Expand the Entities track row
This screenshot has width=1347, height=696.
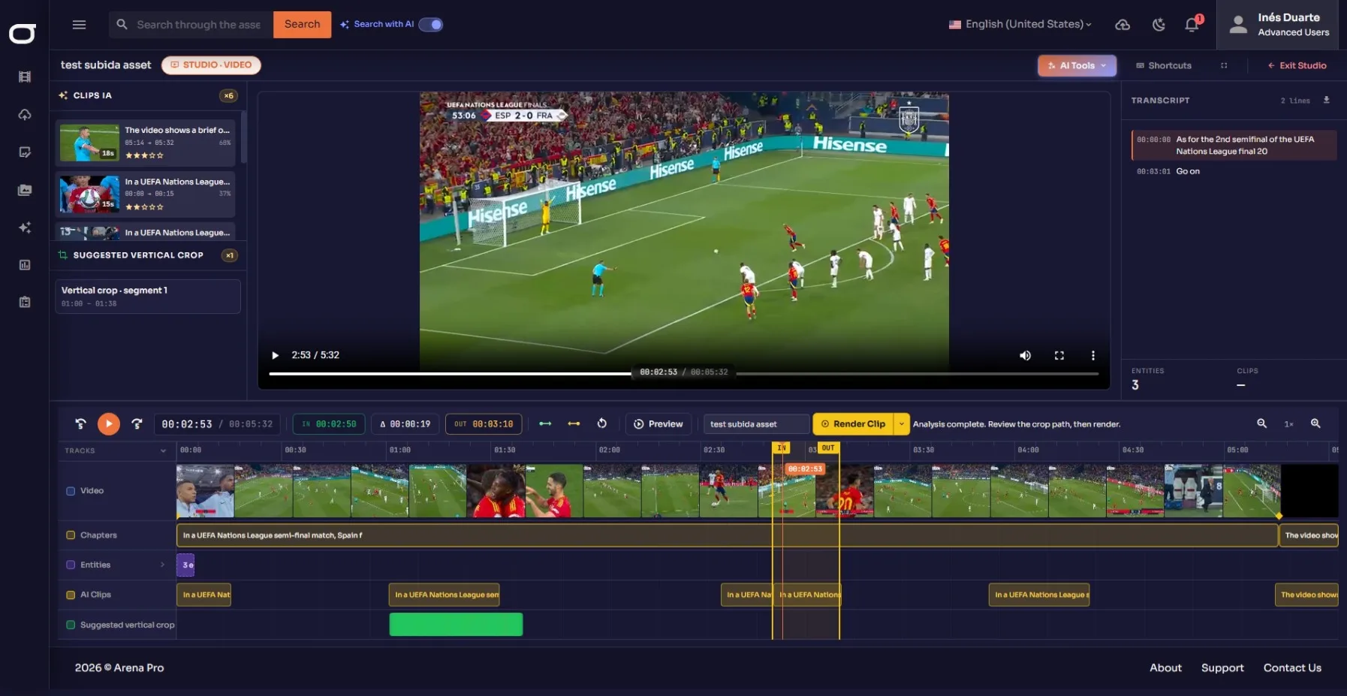[162, 565]
